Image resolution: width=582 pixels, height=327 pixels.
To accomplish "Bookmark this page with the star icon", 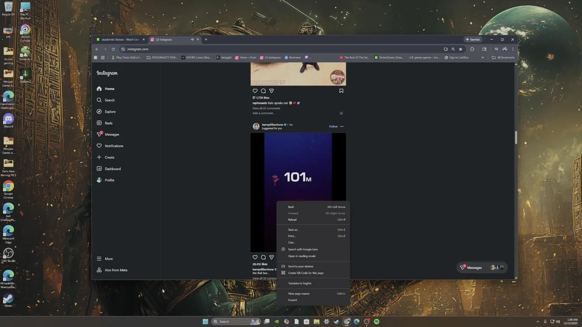I will [461, 49].
